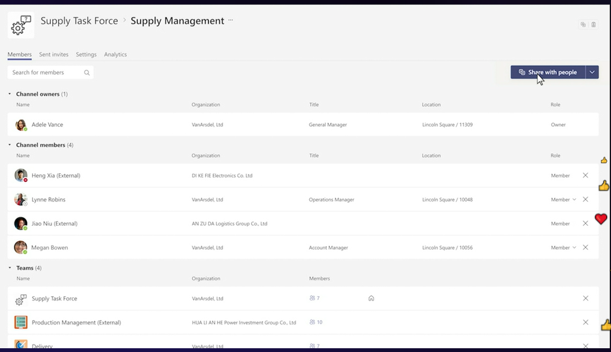Open the 7 members count of Supply Task Force

point(314,298)
